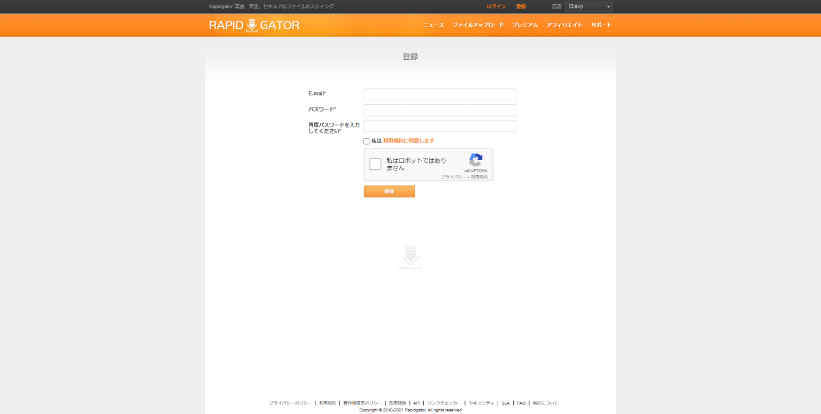Open the API footer link
The height and width of the screenshot is (414, 821).
click(x=416, y=403)
